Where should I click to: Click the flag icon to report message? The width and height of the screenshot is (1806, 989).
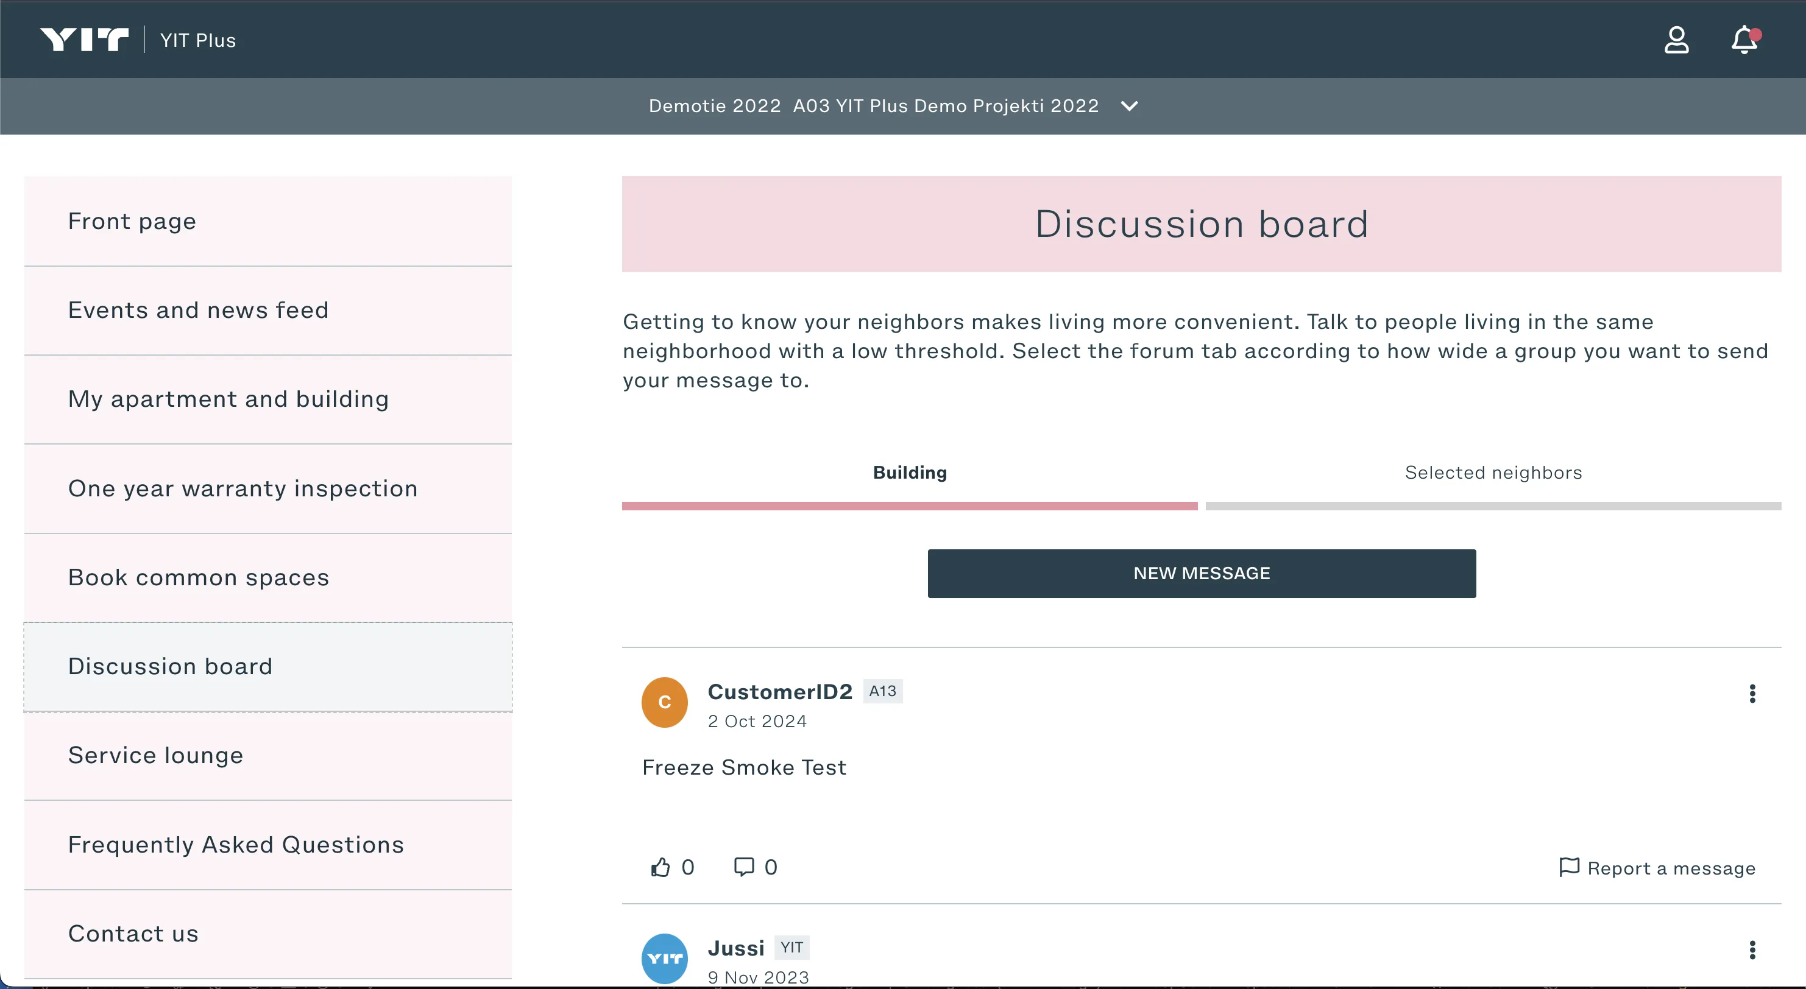(x=1568, y=868)
